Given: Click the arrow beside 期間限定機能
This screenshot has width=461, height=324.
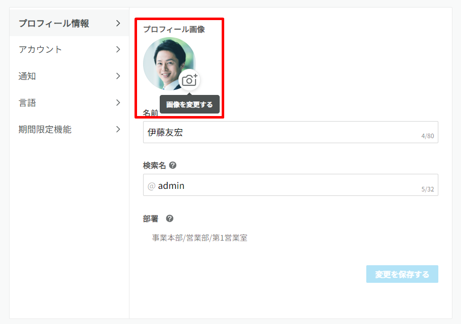Looking at the screenshot, I should 118,130.
